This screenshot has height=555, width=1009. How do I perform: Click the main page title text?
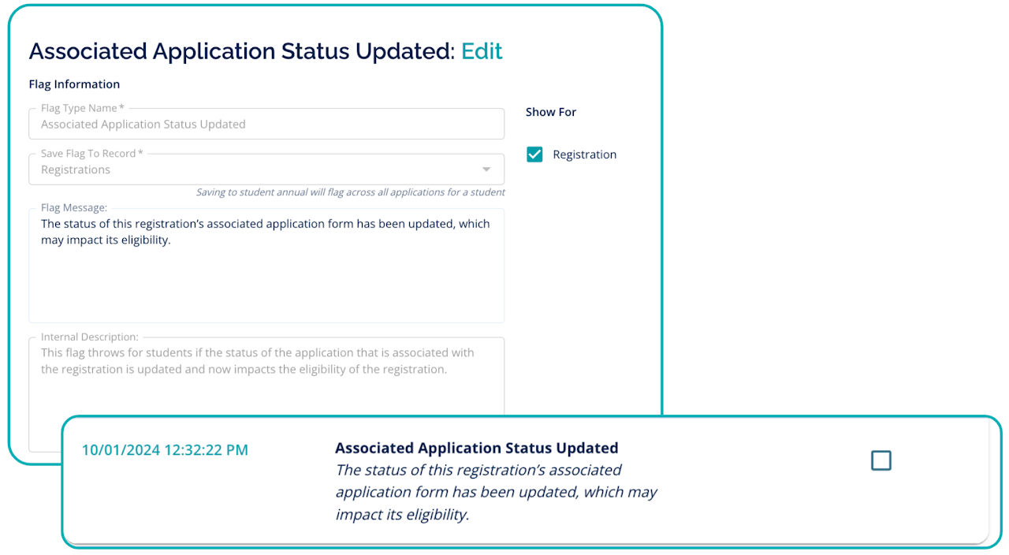pyautogui.click(x=241, y=51)
